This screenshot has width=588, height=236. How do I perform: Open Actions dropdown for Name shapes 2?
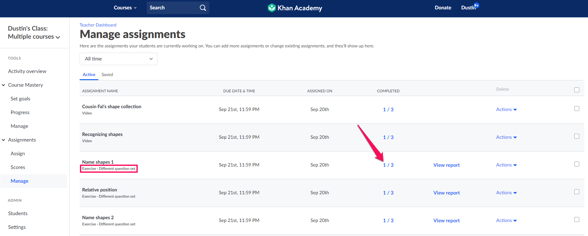pos(506,220)
